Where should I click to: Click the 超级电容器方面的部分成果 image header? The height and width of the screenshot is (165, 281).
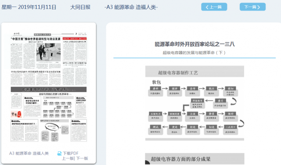pos(195,159)
